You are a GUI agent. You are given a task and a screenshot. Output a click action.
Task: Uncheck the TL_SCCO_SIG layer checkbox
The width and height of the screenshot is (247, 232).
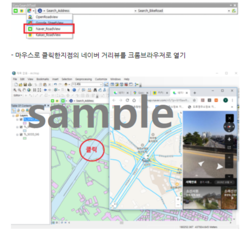pos(21,134)
